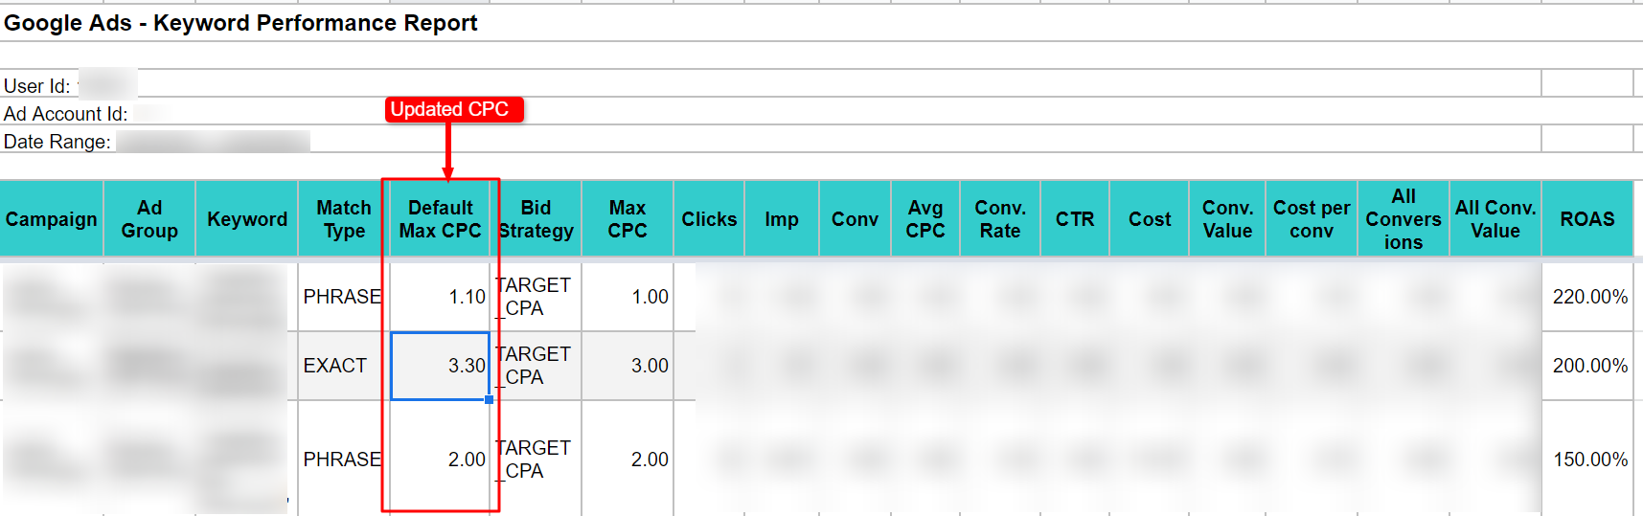Select the Default Max CPC 2.00 cell
Screen dimensions: 1643x516
coord(440,459)
